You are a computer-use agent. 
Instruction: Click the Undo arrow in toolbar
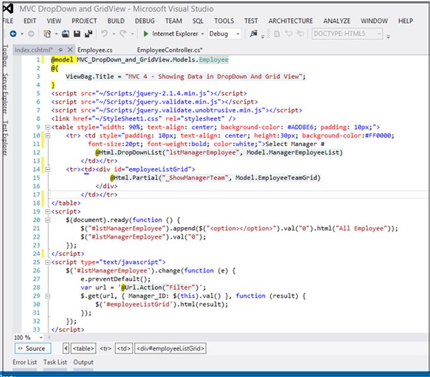click(105, 34)
